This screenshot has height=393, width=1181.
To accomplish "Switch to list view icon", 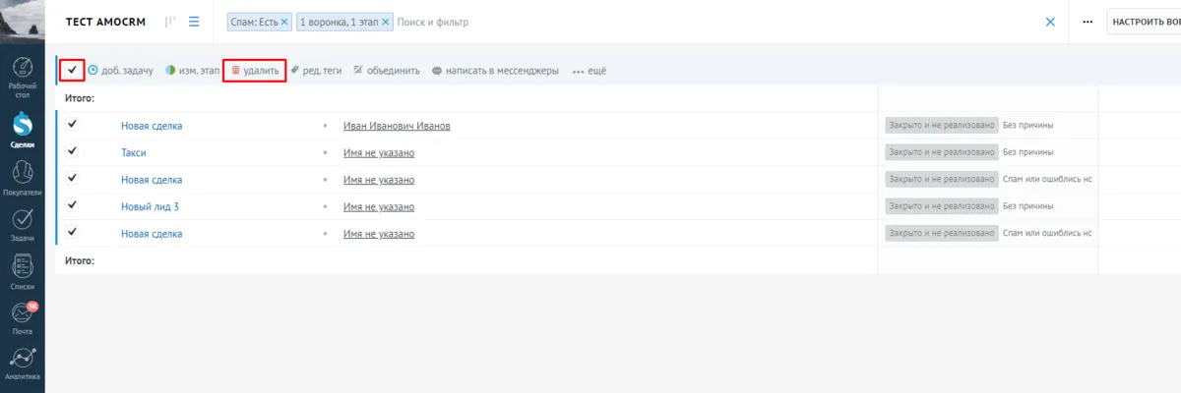I will coord(194,22).
